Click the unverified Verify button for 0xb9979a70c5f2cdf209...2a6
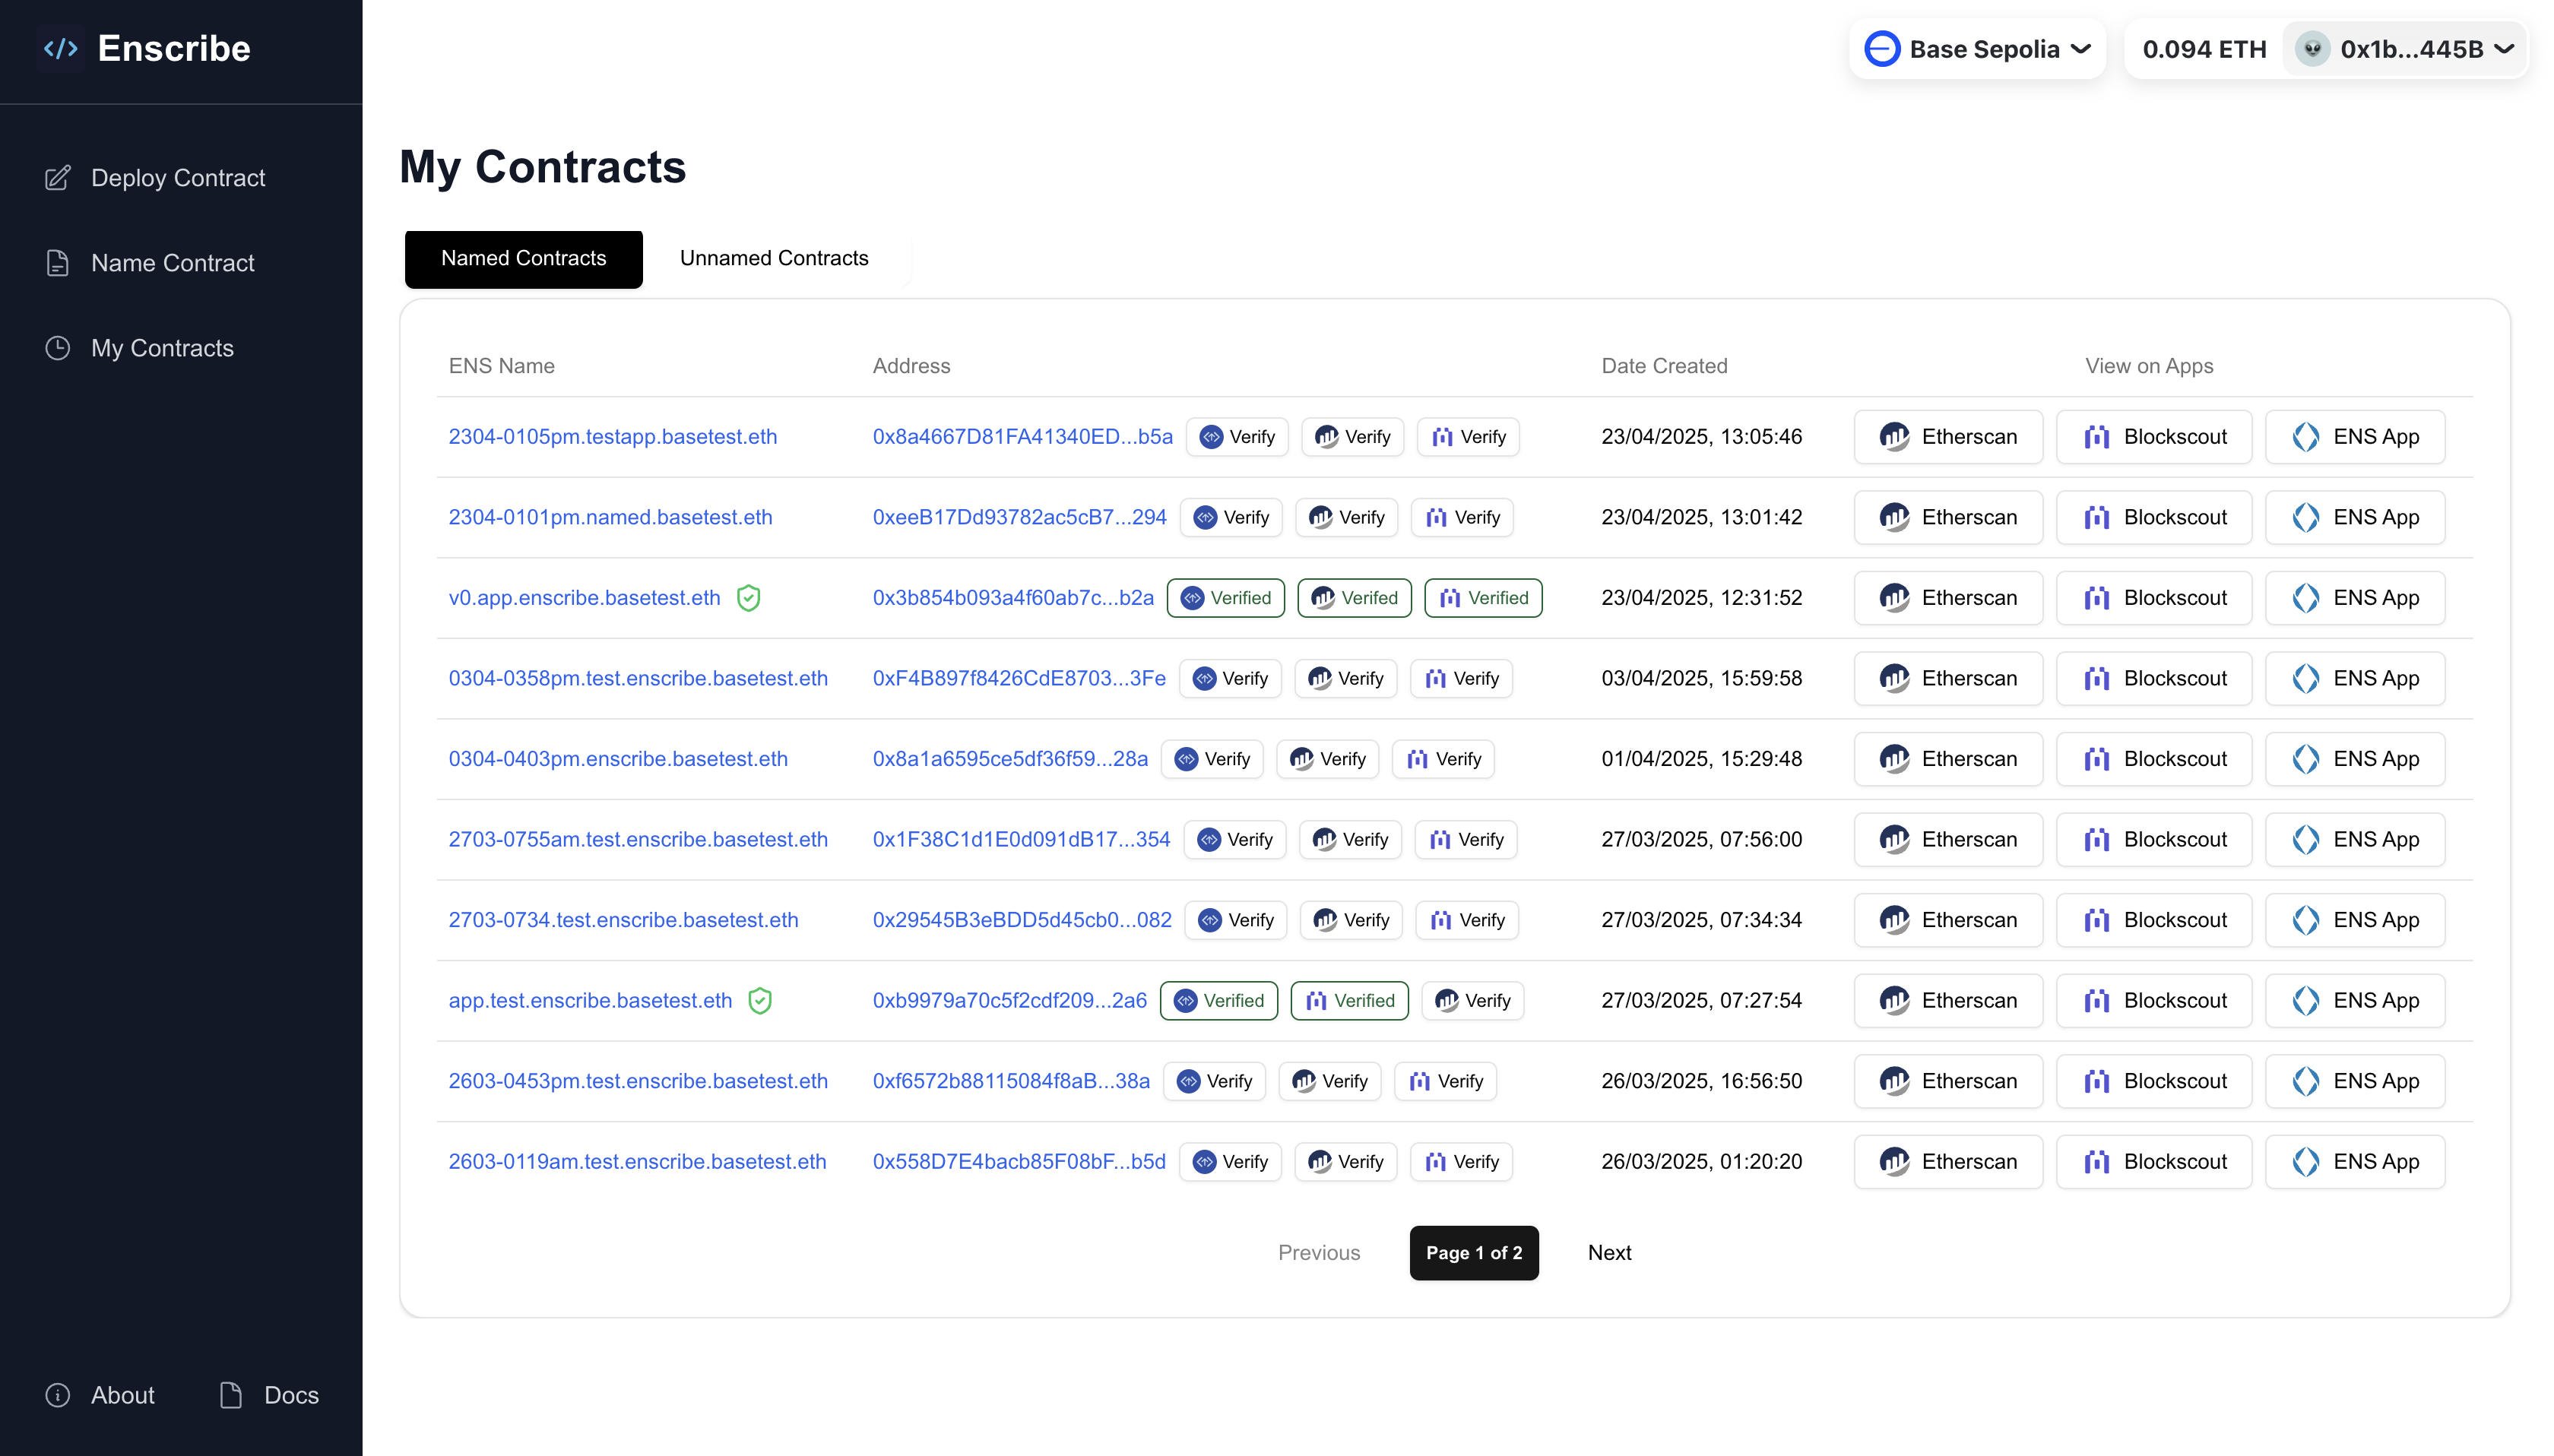This screenshot has height=1456, width=2554. click(1472, 1001)
